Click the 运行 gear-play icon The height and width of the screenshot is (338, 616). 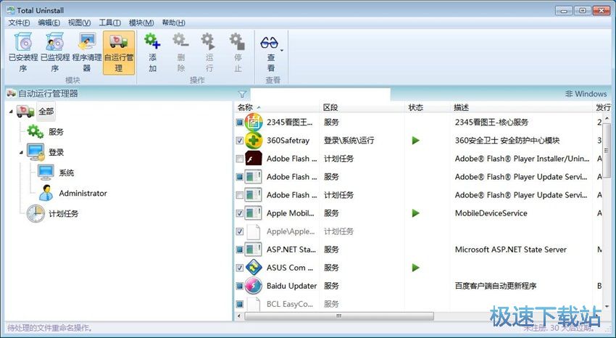[x=209, y=41]
